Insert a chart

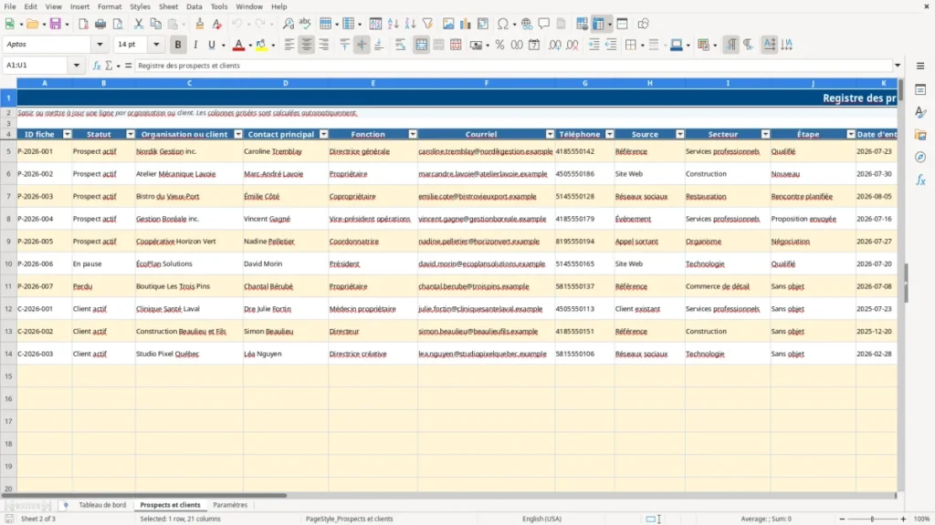466,24
